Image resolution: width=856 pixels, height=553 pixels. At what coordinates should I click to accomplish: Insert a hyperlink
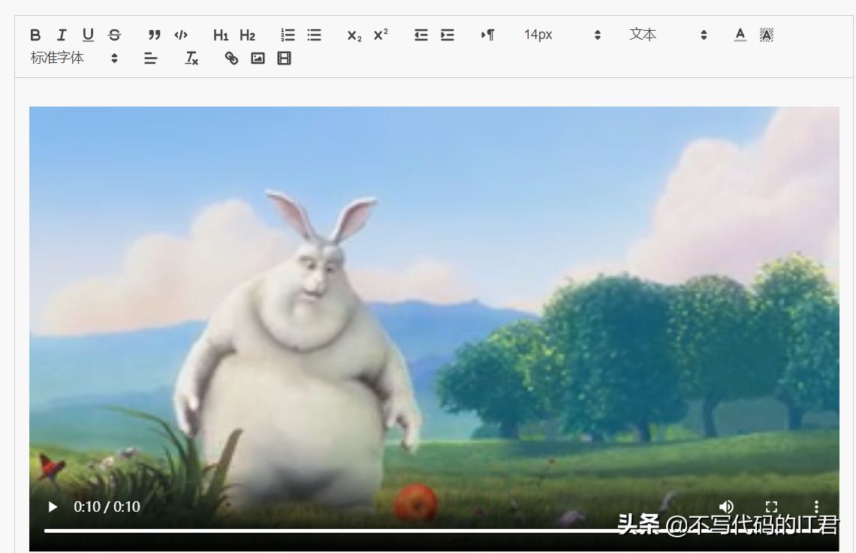[x=231, y=58]
